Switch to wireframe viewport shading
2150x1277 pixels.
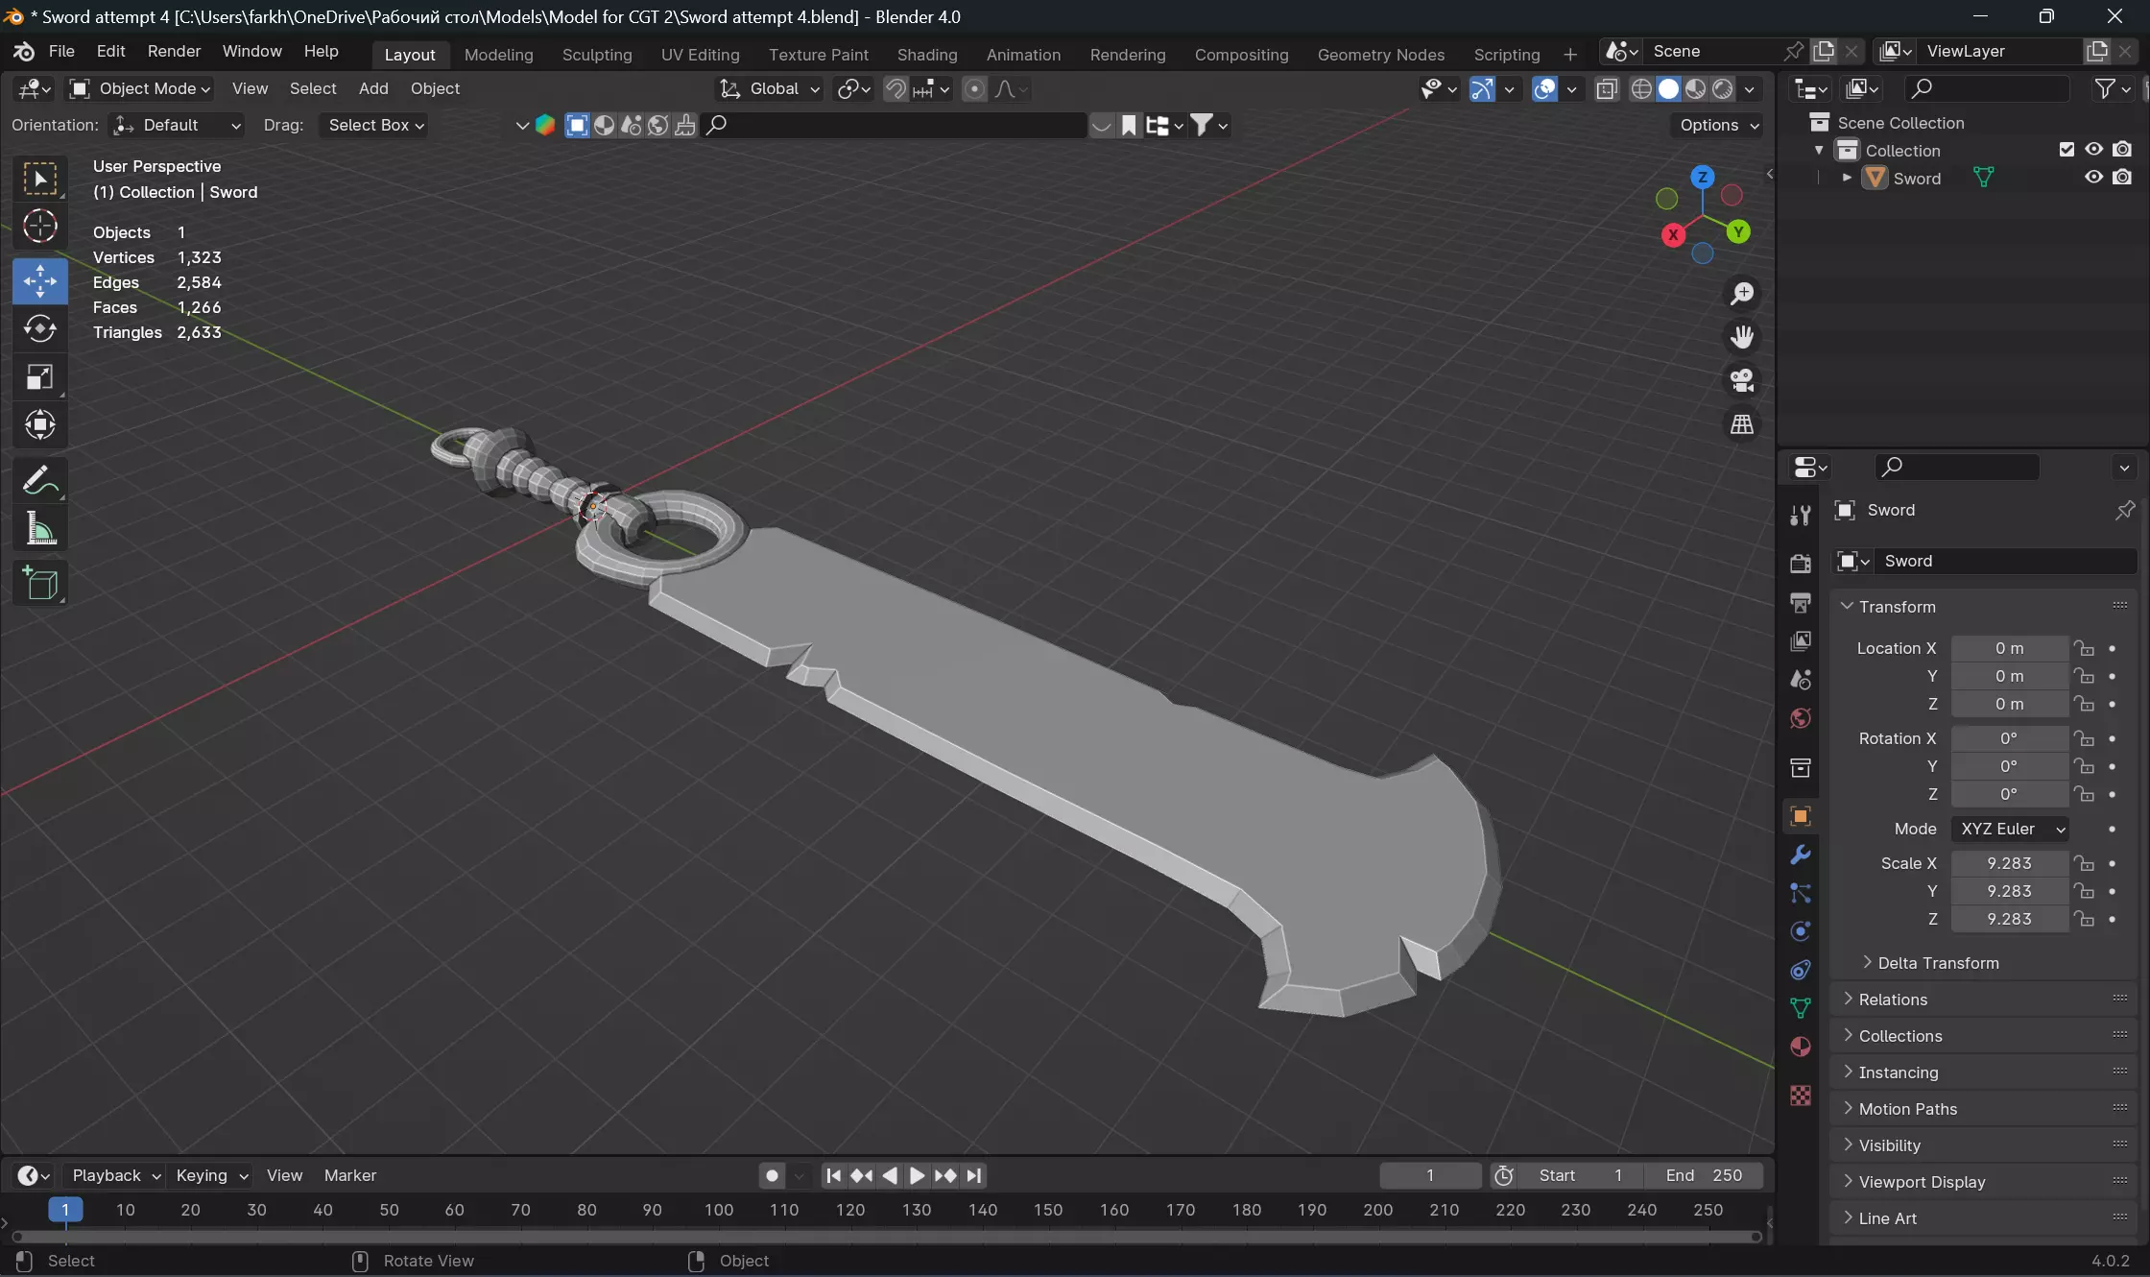pyautogui.click(x=1641, y=89)
